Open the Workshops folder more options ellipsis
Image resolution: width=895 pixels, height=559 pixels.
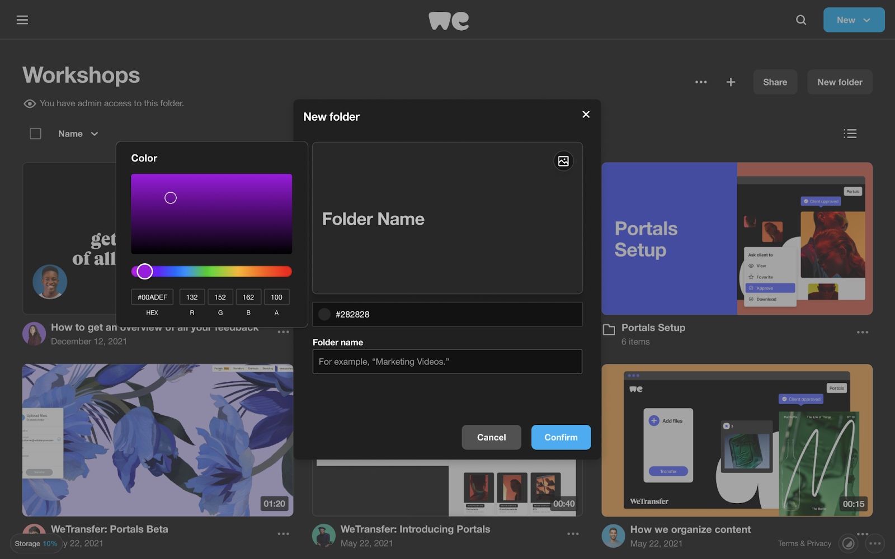pos(701,82)
